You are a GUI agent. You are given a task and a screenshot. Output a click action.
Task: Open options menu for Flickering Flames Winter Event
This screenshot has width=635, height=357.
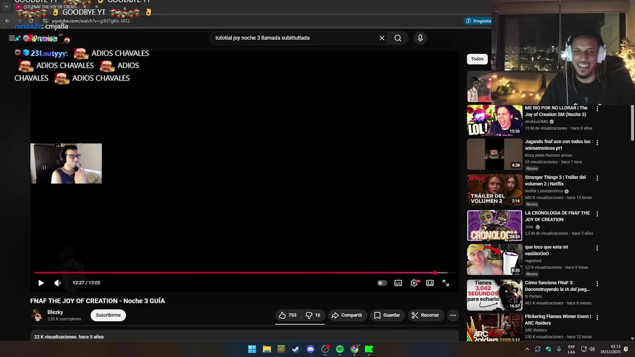pyautogui.click(x=597, y=317)
